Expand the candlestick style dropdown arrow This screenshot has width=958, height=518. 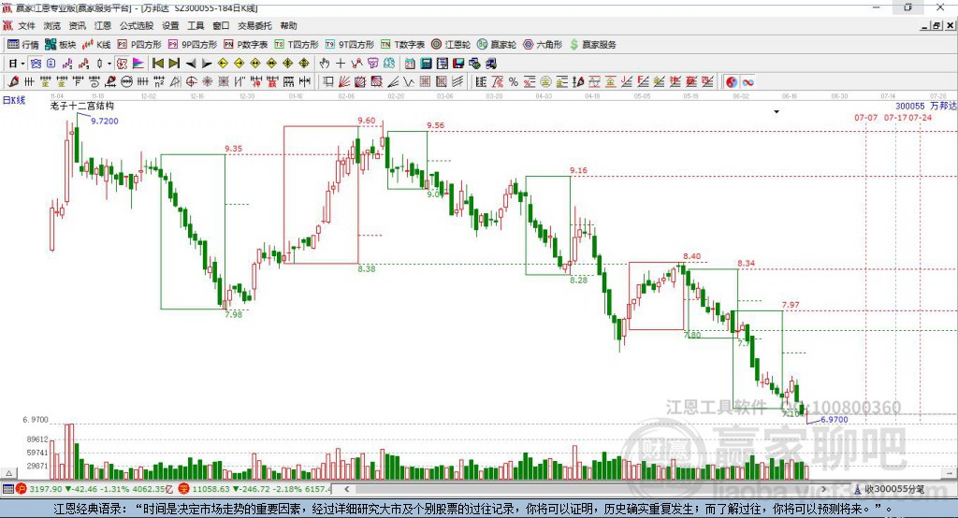(109, 64)
